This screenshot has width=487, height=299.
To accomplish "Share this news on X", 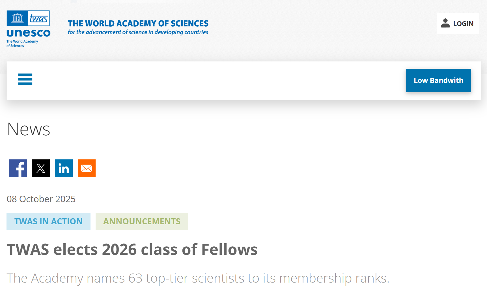I will pos(41,168).
